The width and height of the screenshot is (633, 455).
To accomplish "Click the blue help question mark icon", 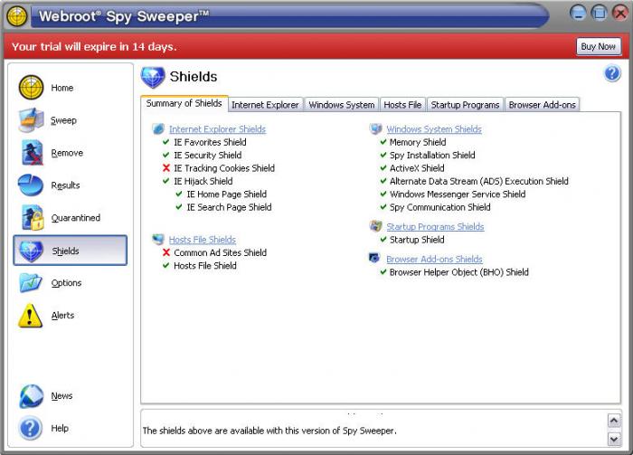I will pos(612,74).
